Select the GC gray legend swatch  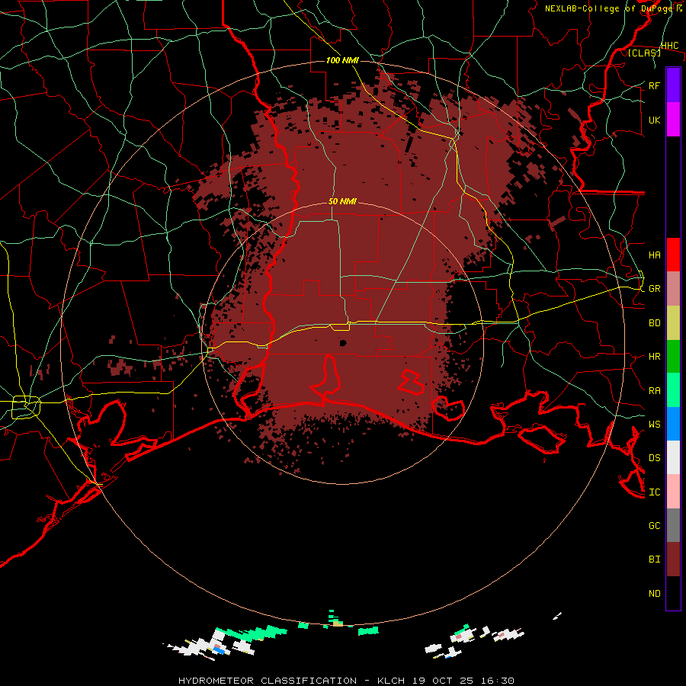pyautogui.click(x=673, y=525)
